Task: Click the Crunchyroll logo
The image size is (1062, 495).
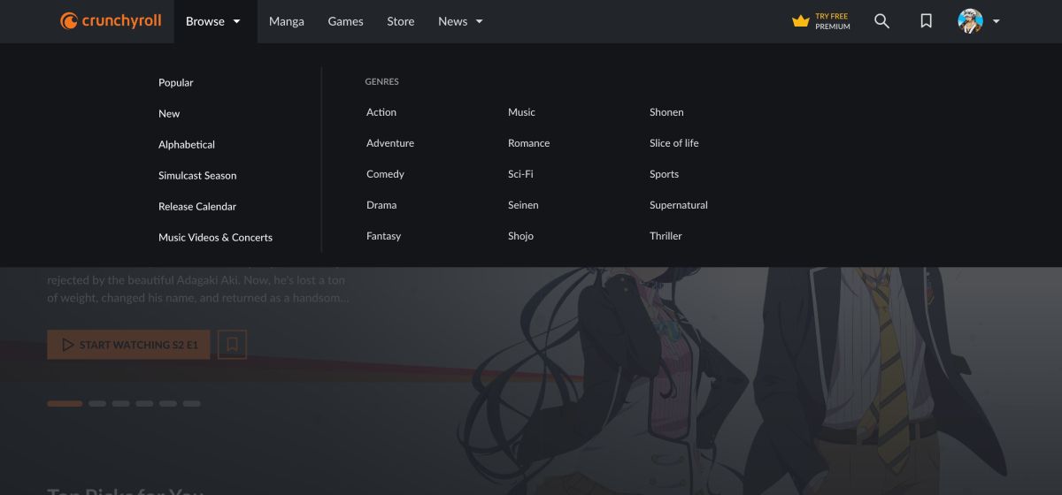Action: (111, 21)
